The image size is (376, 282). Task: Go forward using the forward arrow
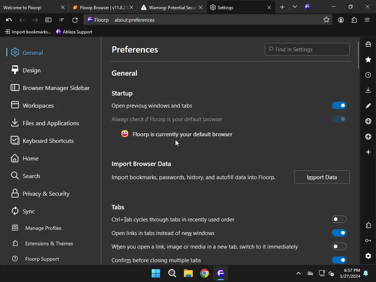(x=35, y=20)
